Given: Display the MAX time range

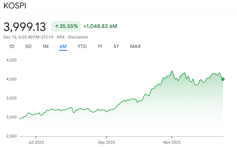Looking at the screenshot, I should tap(135, 46).
